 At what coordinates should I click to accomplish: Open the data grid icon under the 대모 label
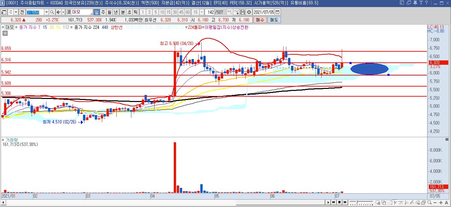[5, 33]
